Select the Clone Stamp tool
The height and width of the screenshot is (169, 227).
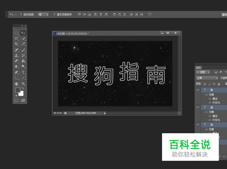(16, 55)
